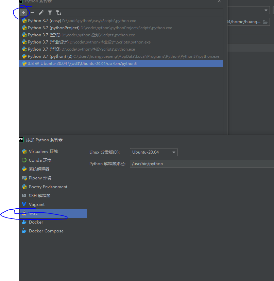
Task: Open the Ubuntu-20.04 Linux 分发版 dropdown
Action: 153,152
